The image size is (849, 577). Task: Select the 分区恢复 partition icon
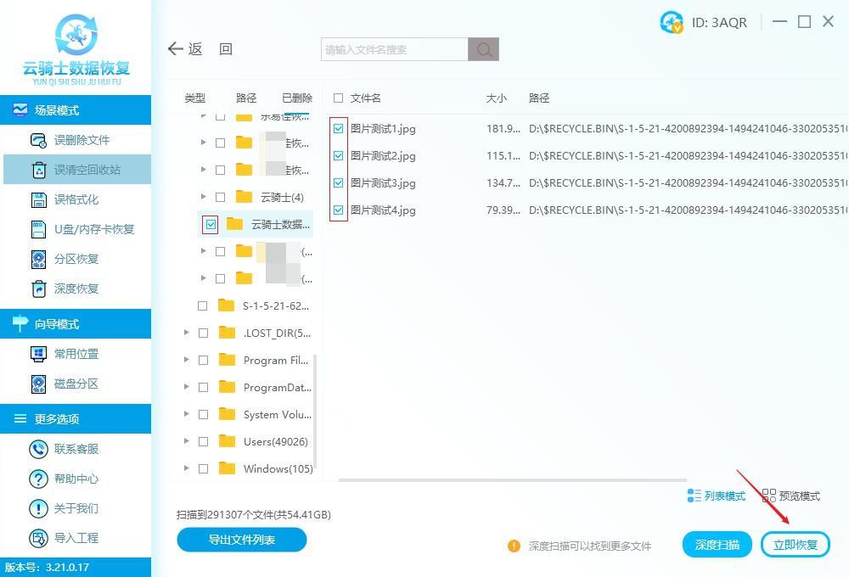[x=39, y=260]
